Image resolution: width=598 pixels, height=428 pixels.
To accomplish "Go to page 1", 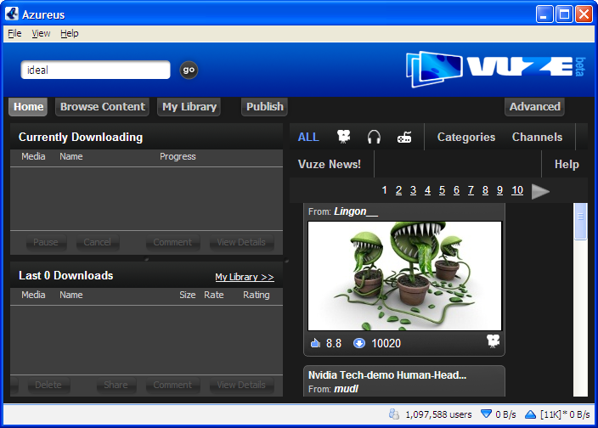I will click(x=384, y=190).
